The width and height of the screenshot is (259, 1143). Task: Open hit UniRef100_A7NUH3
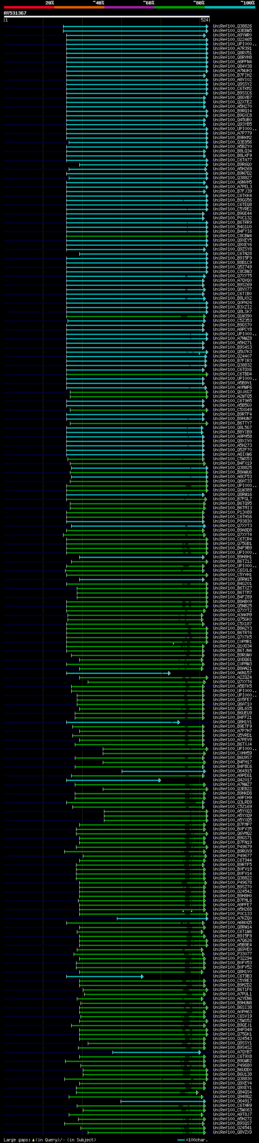pyautogui.click(x=232, y=71)
